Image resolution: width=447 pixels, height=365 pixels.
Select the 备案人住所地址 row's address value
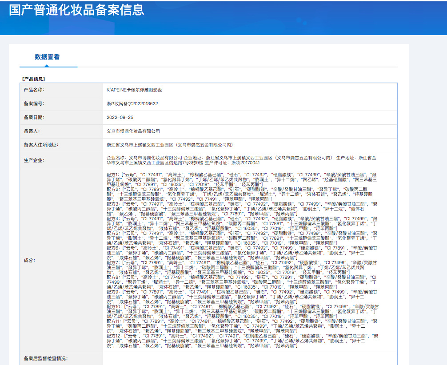[x=170, y=145]
